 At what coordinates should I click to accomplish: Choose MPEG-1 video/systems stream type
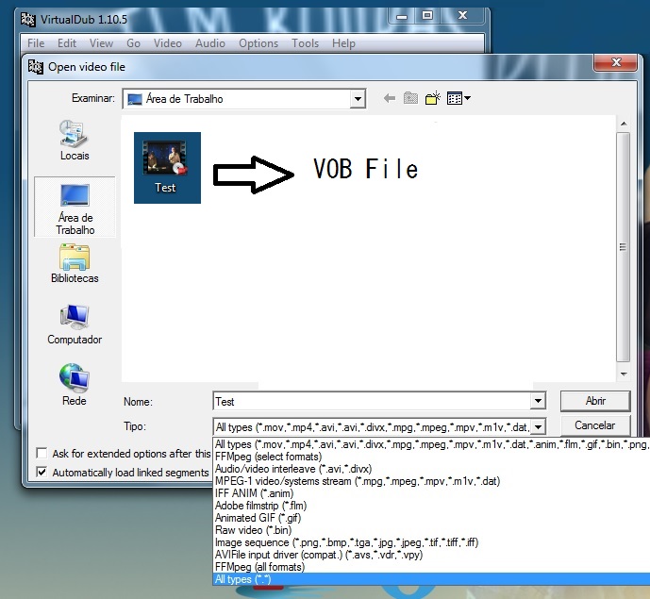point(431,481)
